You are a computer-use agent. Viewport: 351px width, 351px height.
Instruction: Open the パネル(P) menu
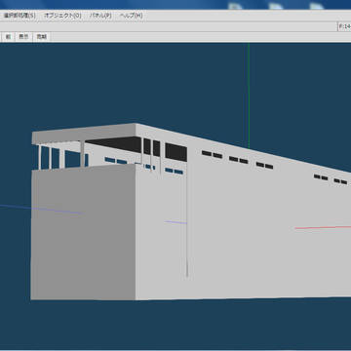100,16
